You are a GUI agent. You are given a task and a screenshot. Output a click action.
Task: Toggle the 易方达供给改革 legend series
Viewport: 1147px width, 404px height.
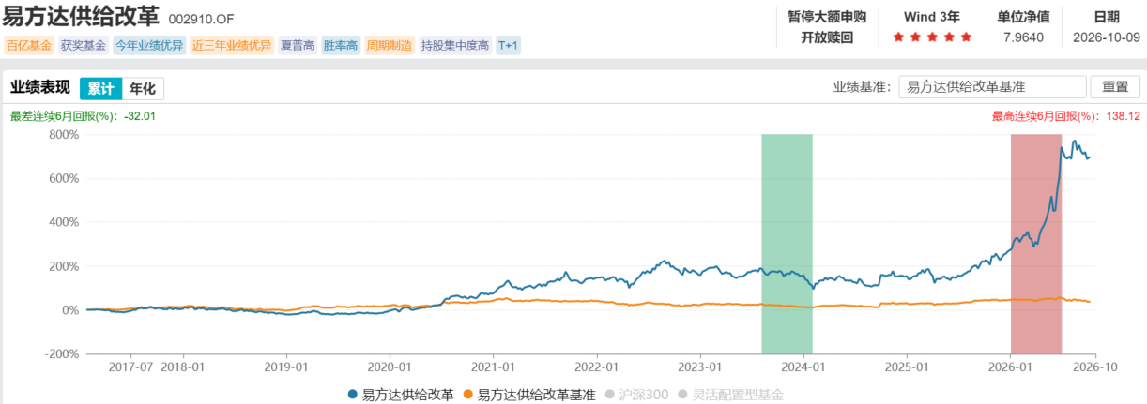click(401, 395)
